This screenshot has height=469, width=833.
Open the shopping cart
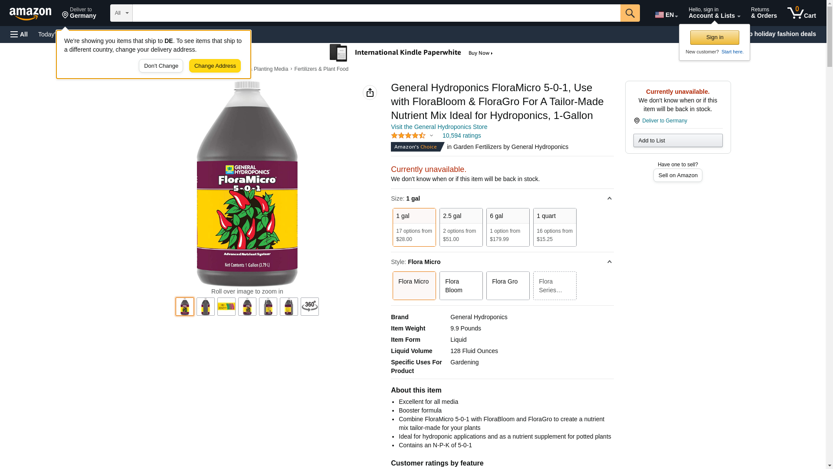point(802,13)
